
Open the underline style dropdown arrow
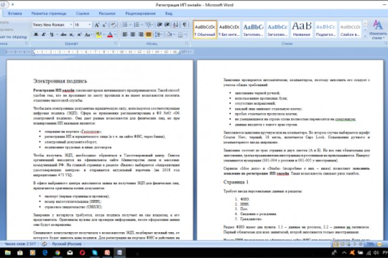[57, 34]
